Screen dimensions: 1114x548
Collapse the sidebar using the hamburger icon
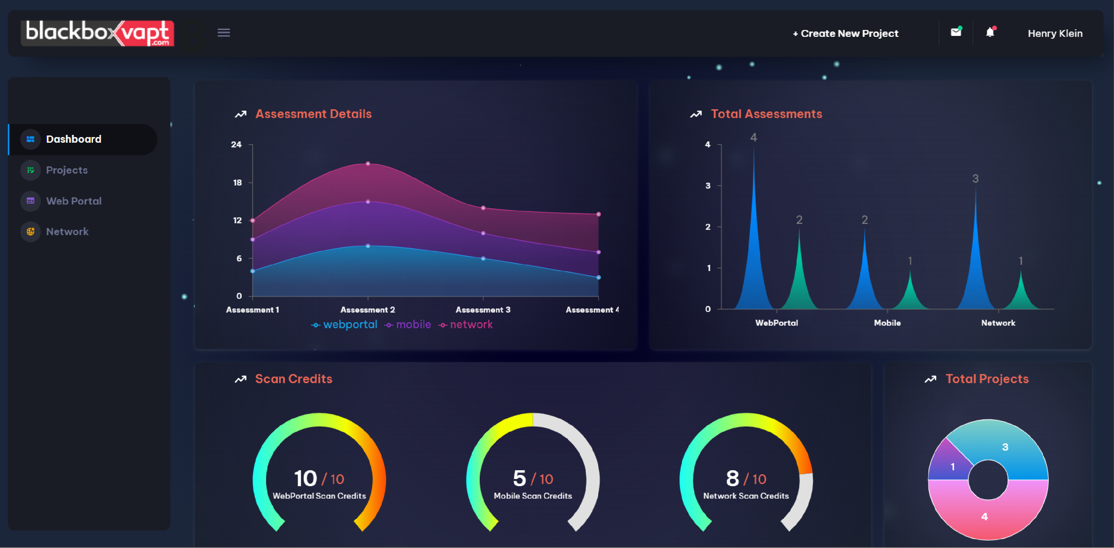pyautogui.click(x=224, y=33)
